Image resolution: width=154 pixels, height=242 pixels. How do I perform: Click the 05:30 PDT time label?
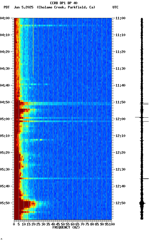coord(5,169)
